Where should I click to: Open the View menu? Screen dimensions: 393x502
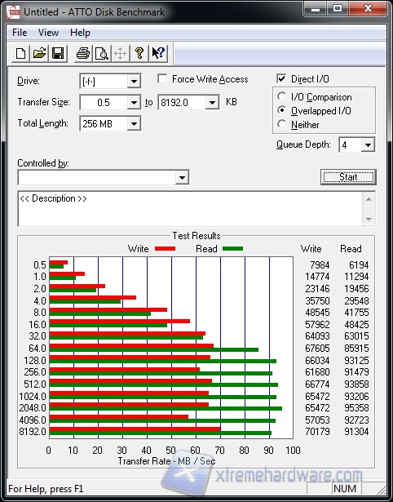coord(48,33)
